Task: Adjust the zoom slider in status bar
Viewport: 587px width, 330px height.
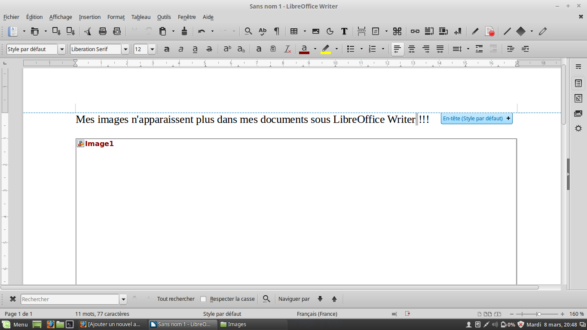Action: (539, 314)
